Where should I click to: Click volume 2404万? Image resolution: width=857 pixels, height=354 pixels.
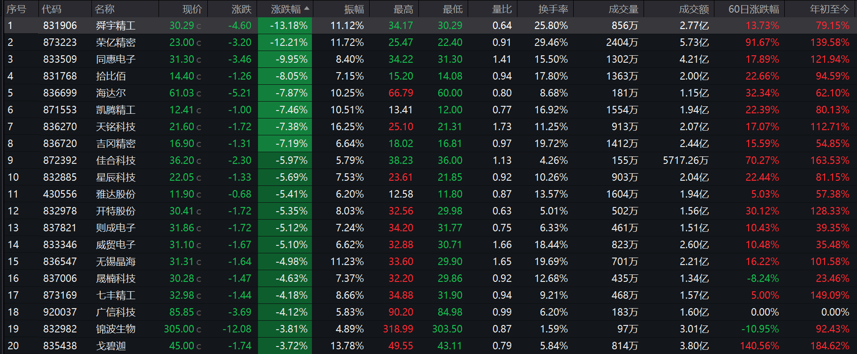tap(622, 43)
